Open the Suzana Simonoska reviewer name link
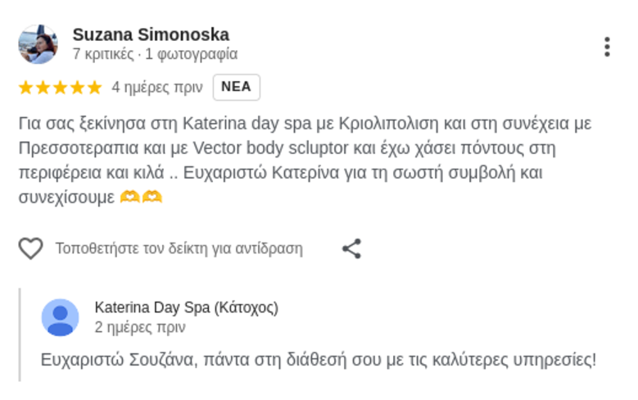638x400 pixels. pyautogui.click(x=151, y=34)
